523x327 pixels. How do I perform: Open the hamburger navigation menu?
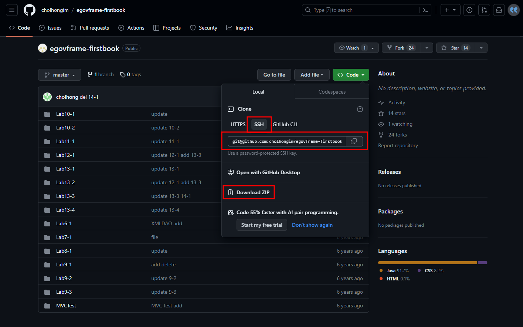click(12, 10)
